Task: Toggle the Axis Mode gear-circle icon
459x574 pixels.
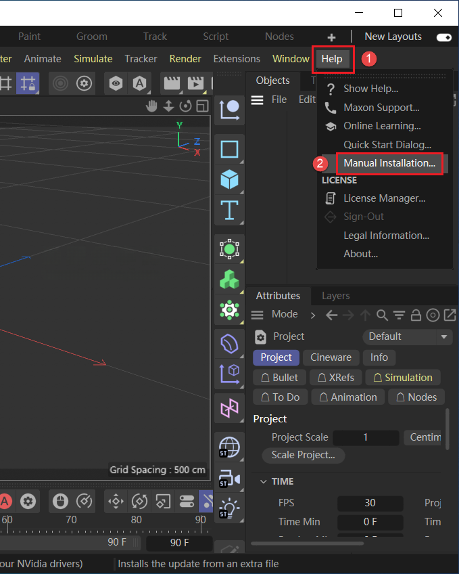Action: click(84, 83)
